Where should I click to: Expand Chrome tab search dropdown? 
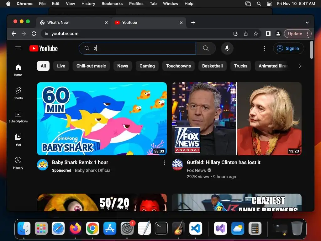tap(307, 23)
